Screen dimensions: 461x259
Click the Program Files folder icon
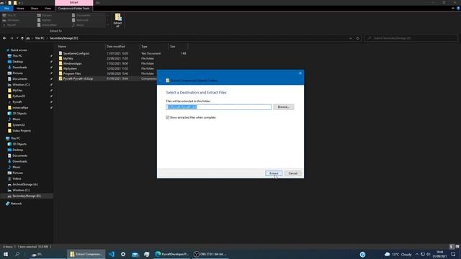click(61, 73)
